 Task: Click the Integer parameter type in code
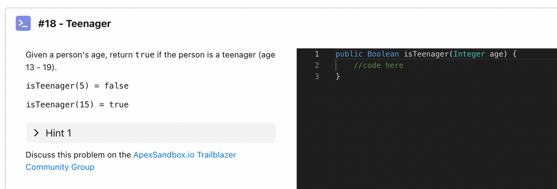tap(469, 54)
